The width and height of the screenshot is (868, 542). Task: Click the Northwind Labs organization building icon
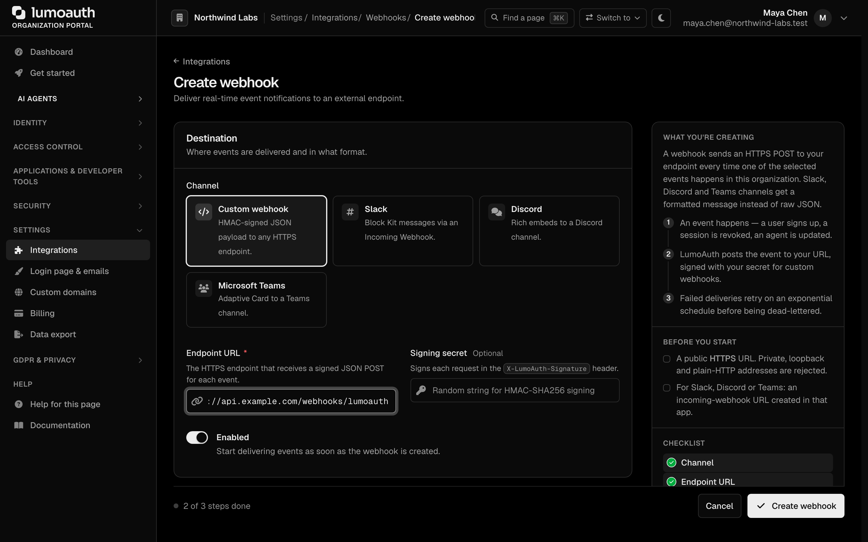click(x=180, y=17)
